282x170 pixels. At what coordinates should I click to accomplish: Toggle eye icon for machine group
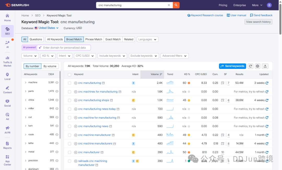pos(57,83)
